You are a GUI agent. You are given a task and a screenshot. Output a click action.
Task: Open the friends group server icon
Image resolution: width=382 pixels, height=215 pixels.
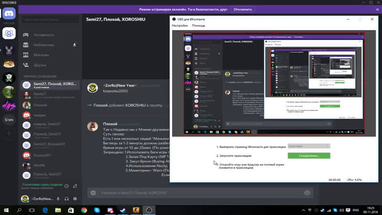9,33
